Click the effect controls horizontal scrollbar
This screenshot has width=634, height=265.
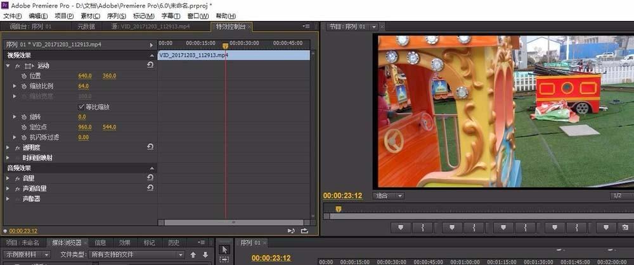[234, 222]
